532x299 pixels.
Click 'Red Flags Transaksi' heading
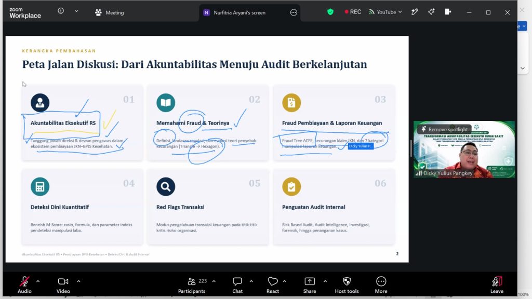(180, 207)
